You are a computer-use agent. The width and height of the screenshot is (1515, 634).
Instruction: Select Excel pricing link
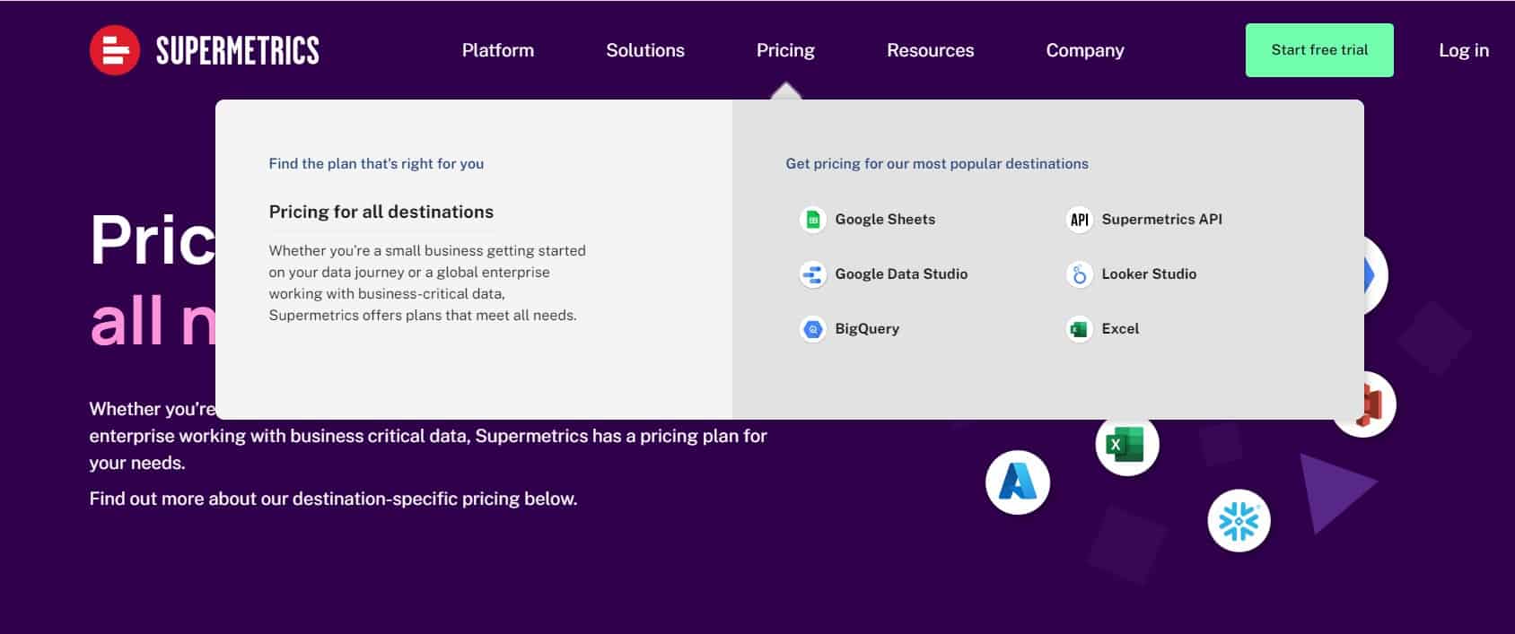pyautogui.click(x=1120, y=329)
